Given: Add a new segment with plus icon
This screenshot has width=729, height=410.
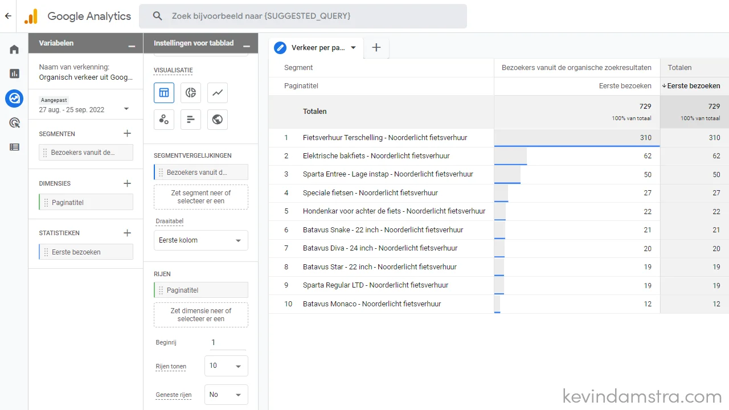Looking at the screenshot, I should tap(127, 133).
